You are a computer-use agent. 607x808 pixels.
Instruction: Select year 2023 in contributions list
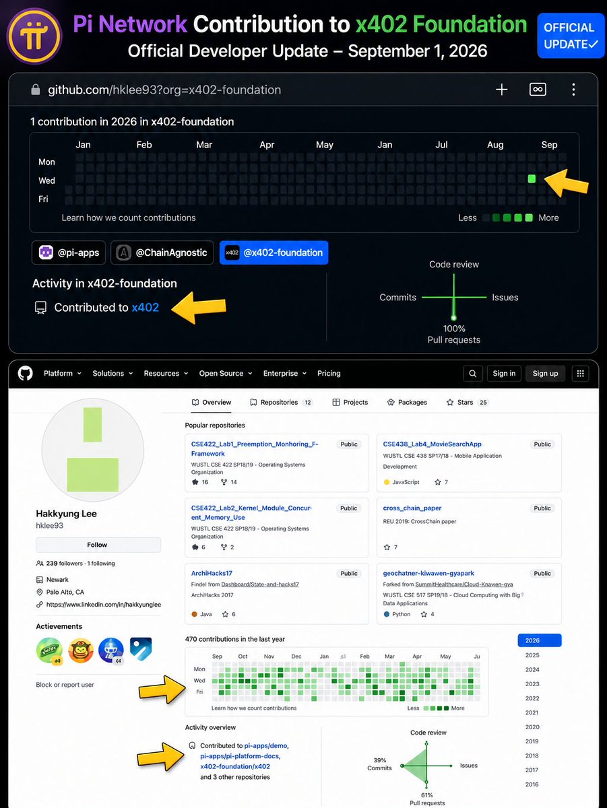[x=532, y=684]
